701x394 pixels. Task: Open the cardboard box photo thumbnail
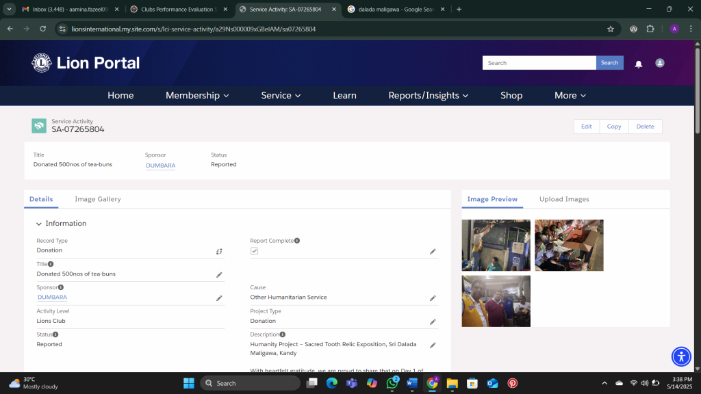coord(569,246)
